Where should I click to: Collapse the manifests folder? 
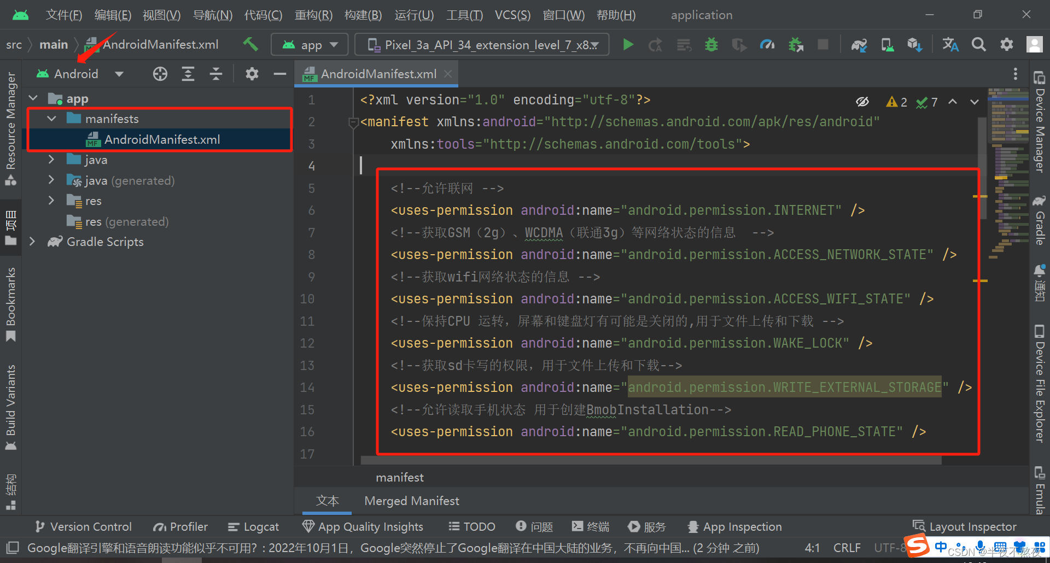click(x=51, y=118)
